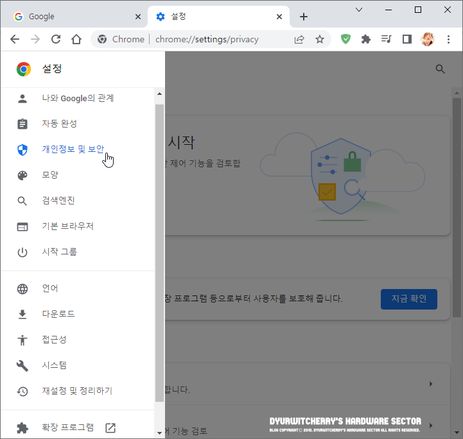
Task: Expand the 기능 검토 row arrow
Action: (430, 426)
